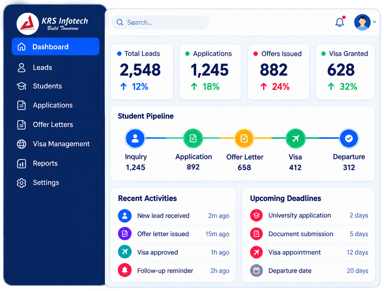Click the 24% change under Offers Issued
Screen dimensions: 384x291
281,87
